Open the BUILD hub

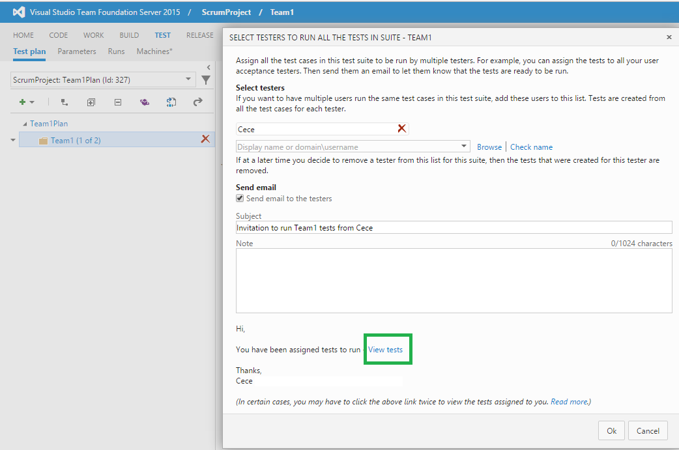point(129,35)
